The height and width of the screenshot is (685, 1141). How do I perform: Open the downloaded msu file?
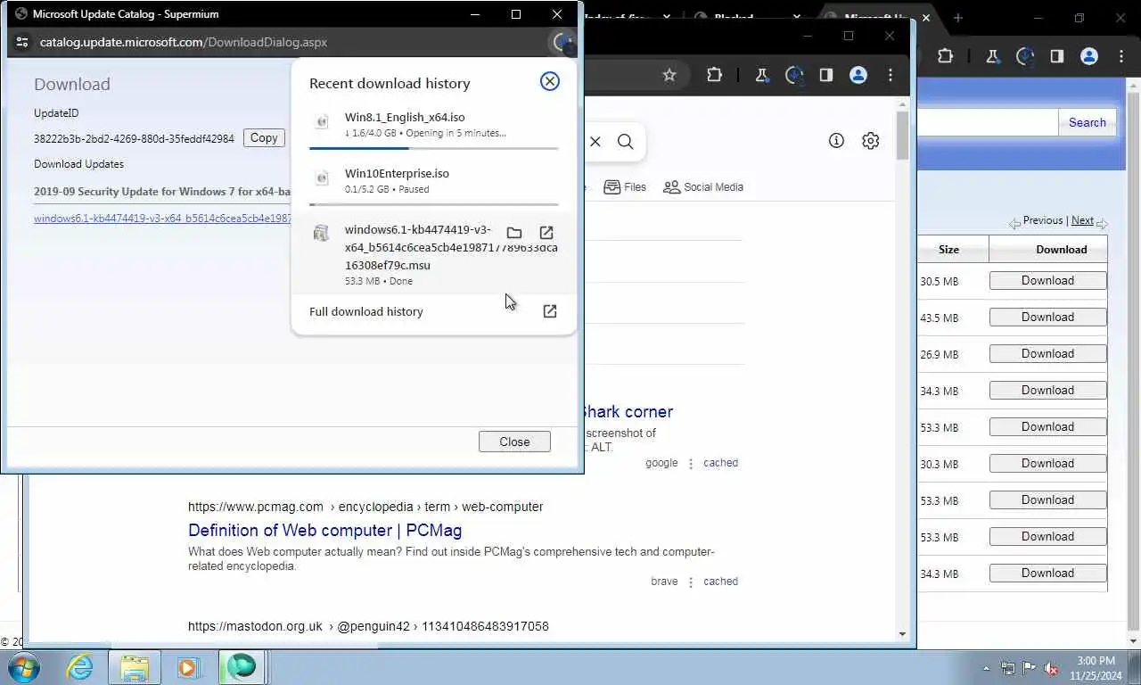click(x=546, y=233)
